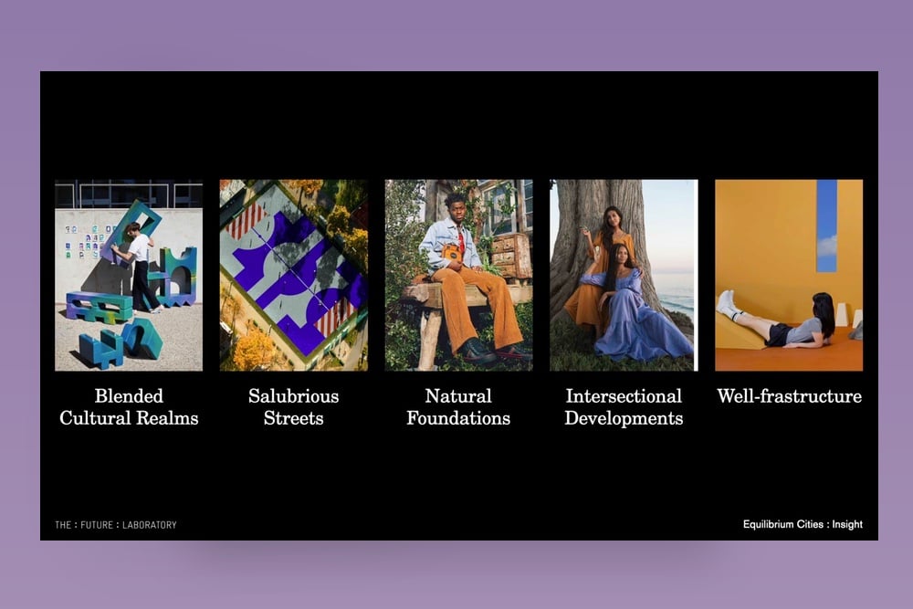Click the Intersectional Developments image
Screen dimensions: 913x609
point(624,275)
